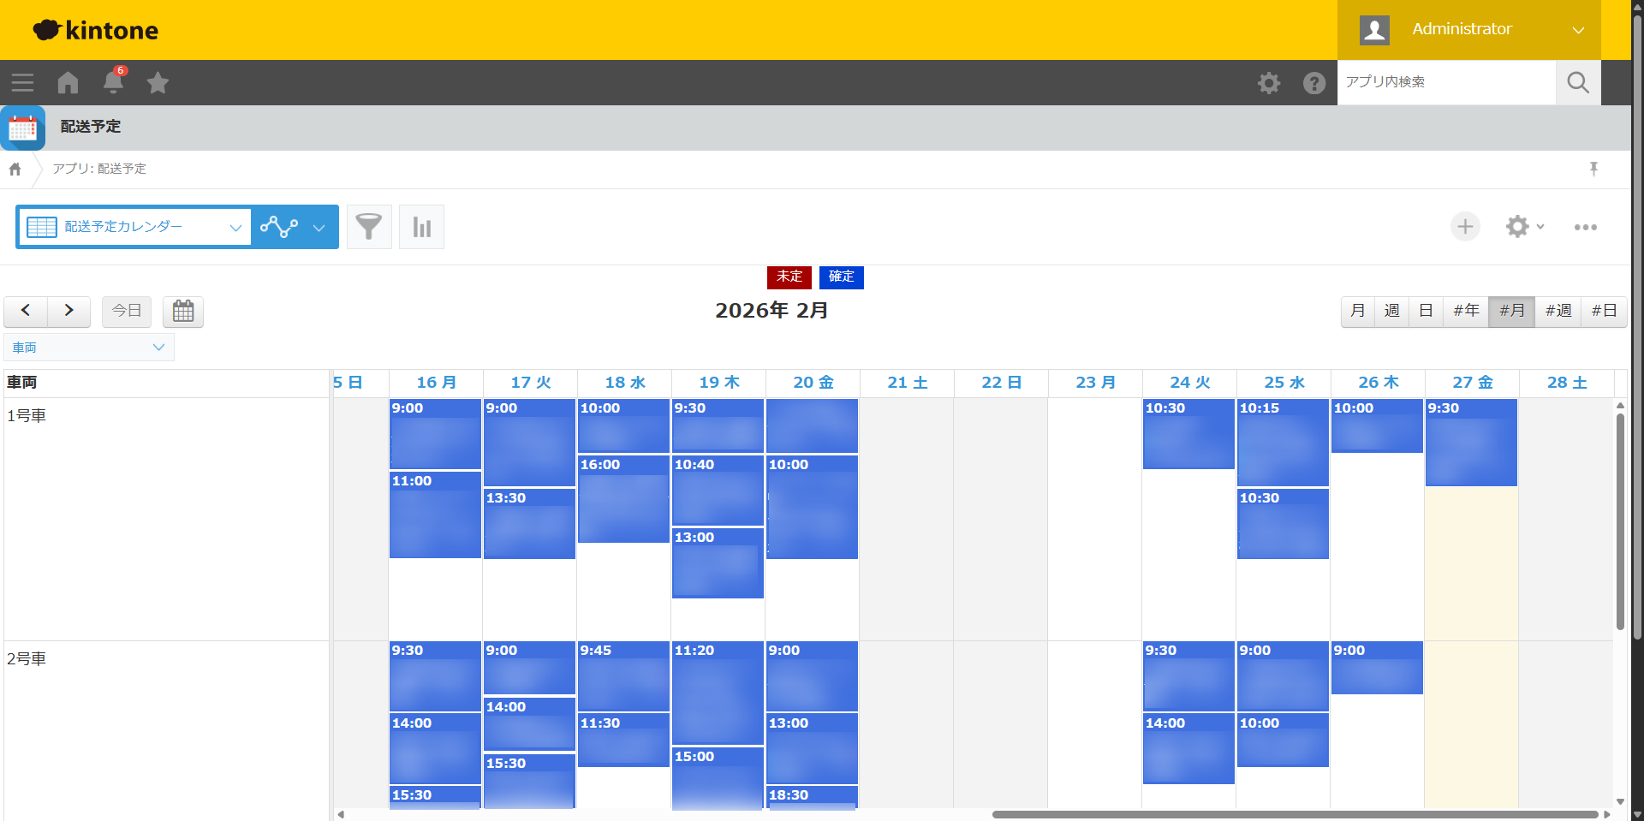The height and width of the screenshot is (821, 1644).
Task: Go to the kintone portal home icon
Action: [68, 82]
